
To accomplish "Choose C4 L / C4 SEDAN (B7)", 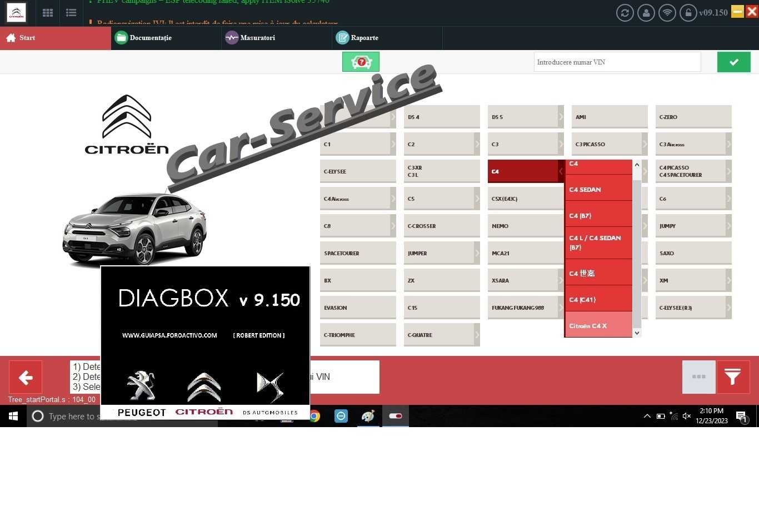I will point(598,243).
